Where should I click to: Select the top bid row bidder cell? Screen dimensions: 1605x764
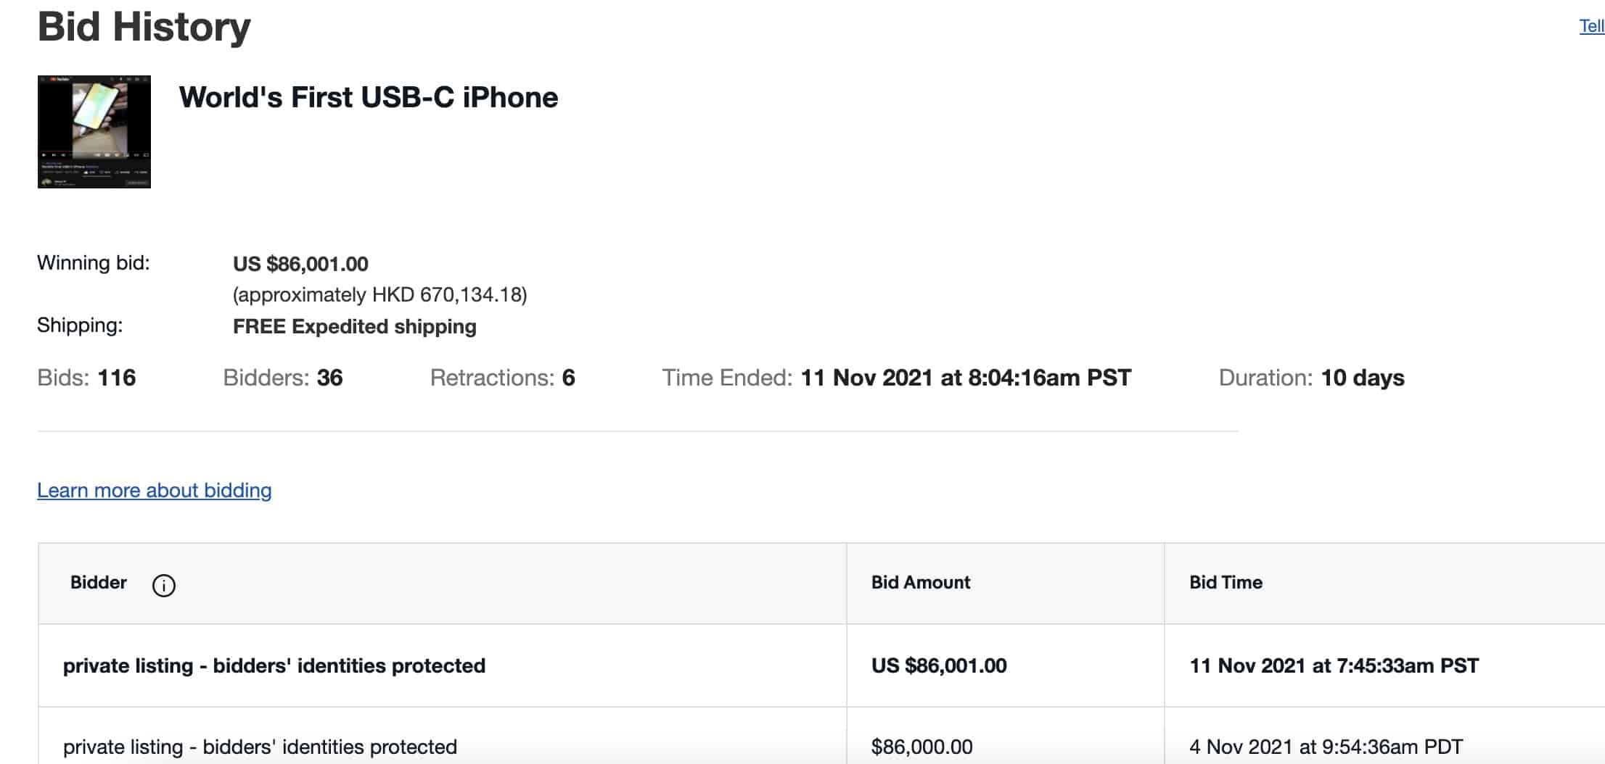pyautogui.click(x=443, y=665)
